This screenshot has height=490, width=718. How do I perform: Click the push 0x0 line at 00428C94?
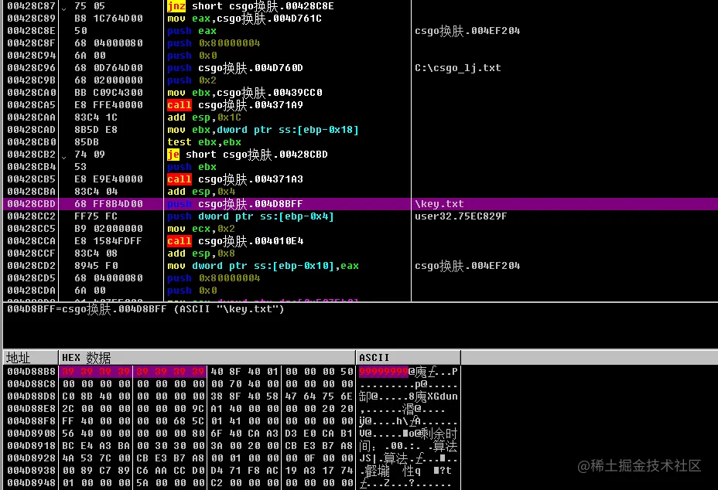(192, 56)
